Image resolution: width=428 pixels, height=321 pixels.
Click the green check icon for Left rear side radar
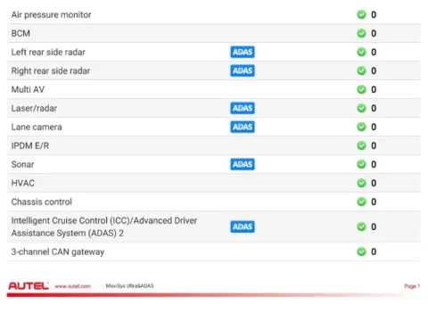pyautogui.click(x=361, y=52)
